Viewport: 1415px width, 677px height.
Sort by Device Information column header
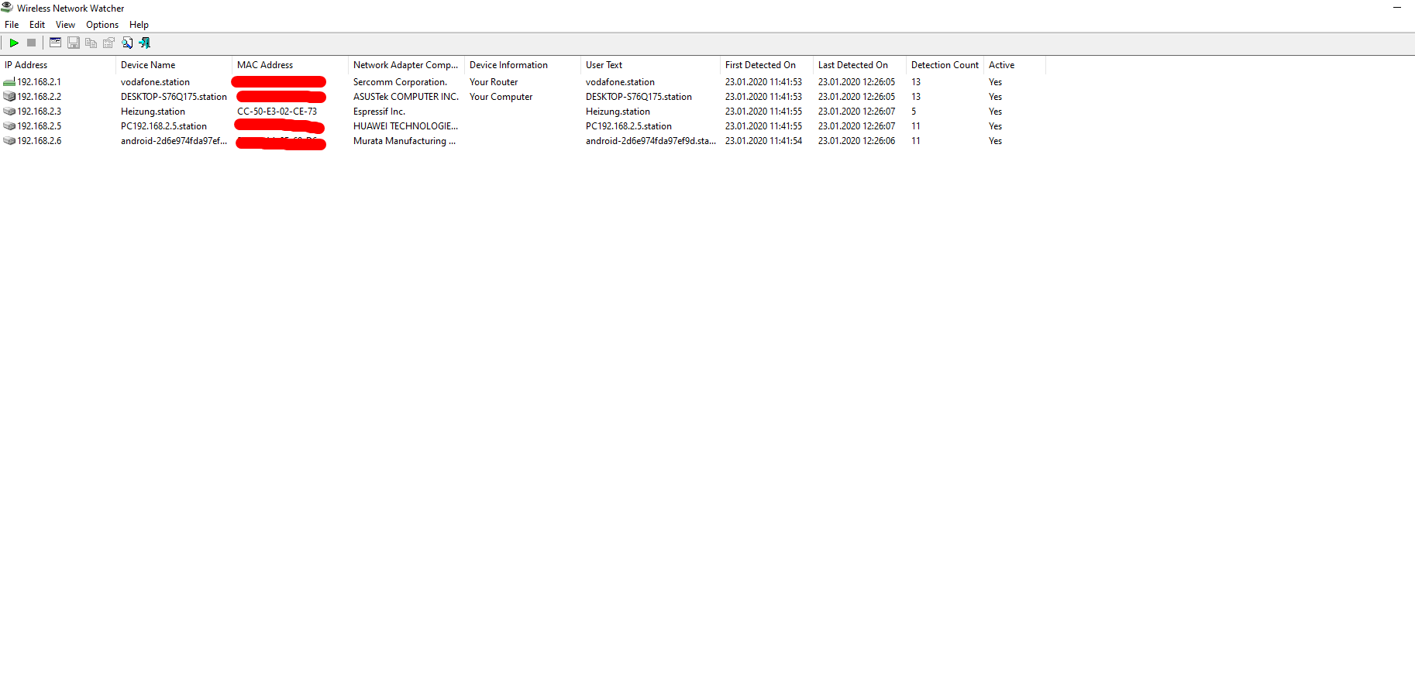pos(523,65)
